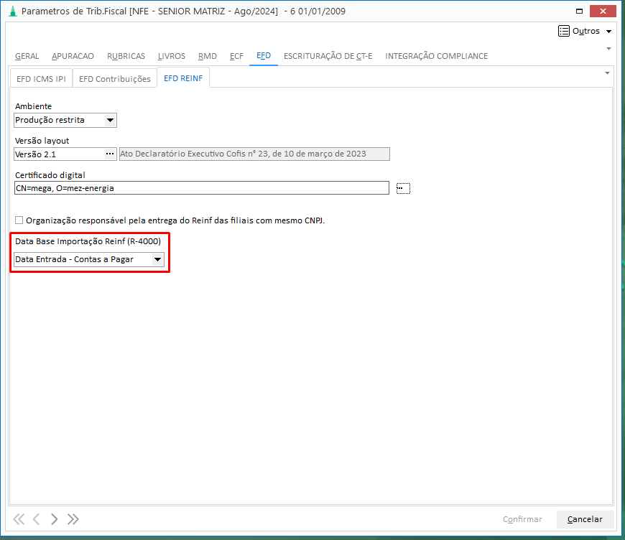The image size is (625, 540).
Task: Switch to the EFD ICMS IPI sub-tab
Action: point(41,78)
